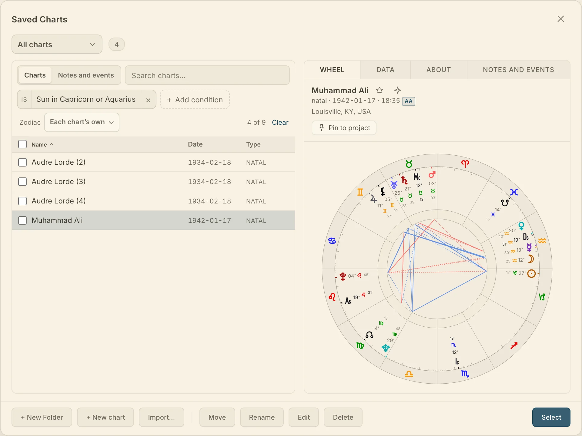582x436 pixels.
Task: Check the Audre Lorde (4) checkbox
Action: tap(22, 201)
